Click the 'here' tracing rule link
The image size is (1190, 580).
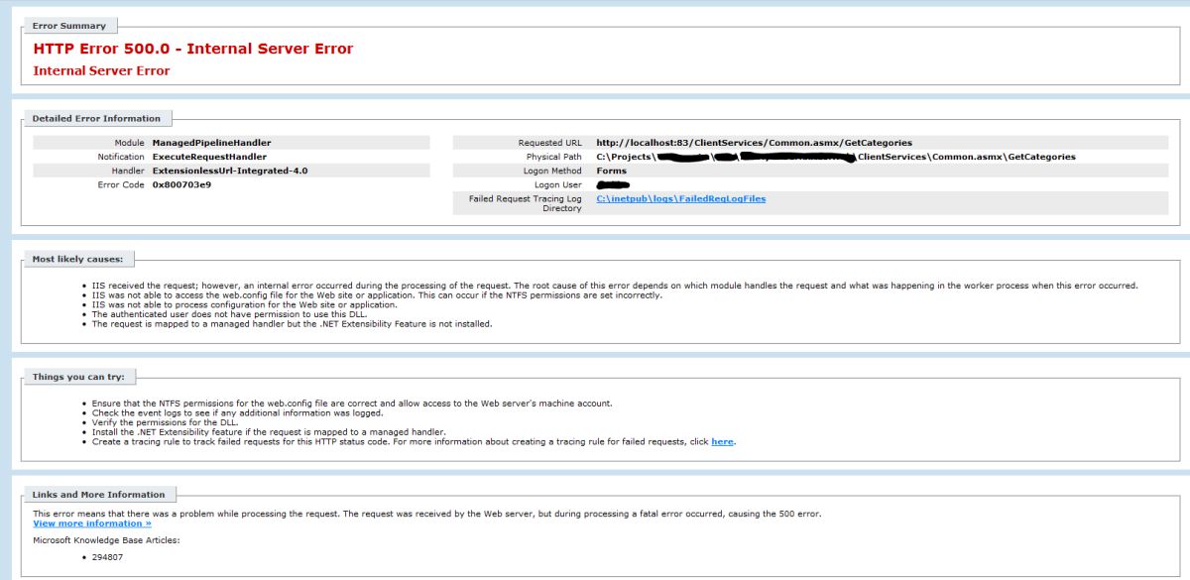(722, 441)
